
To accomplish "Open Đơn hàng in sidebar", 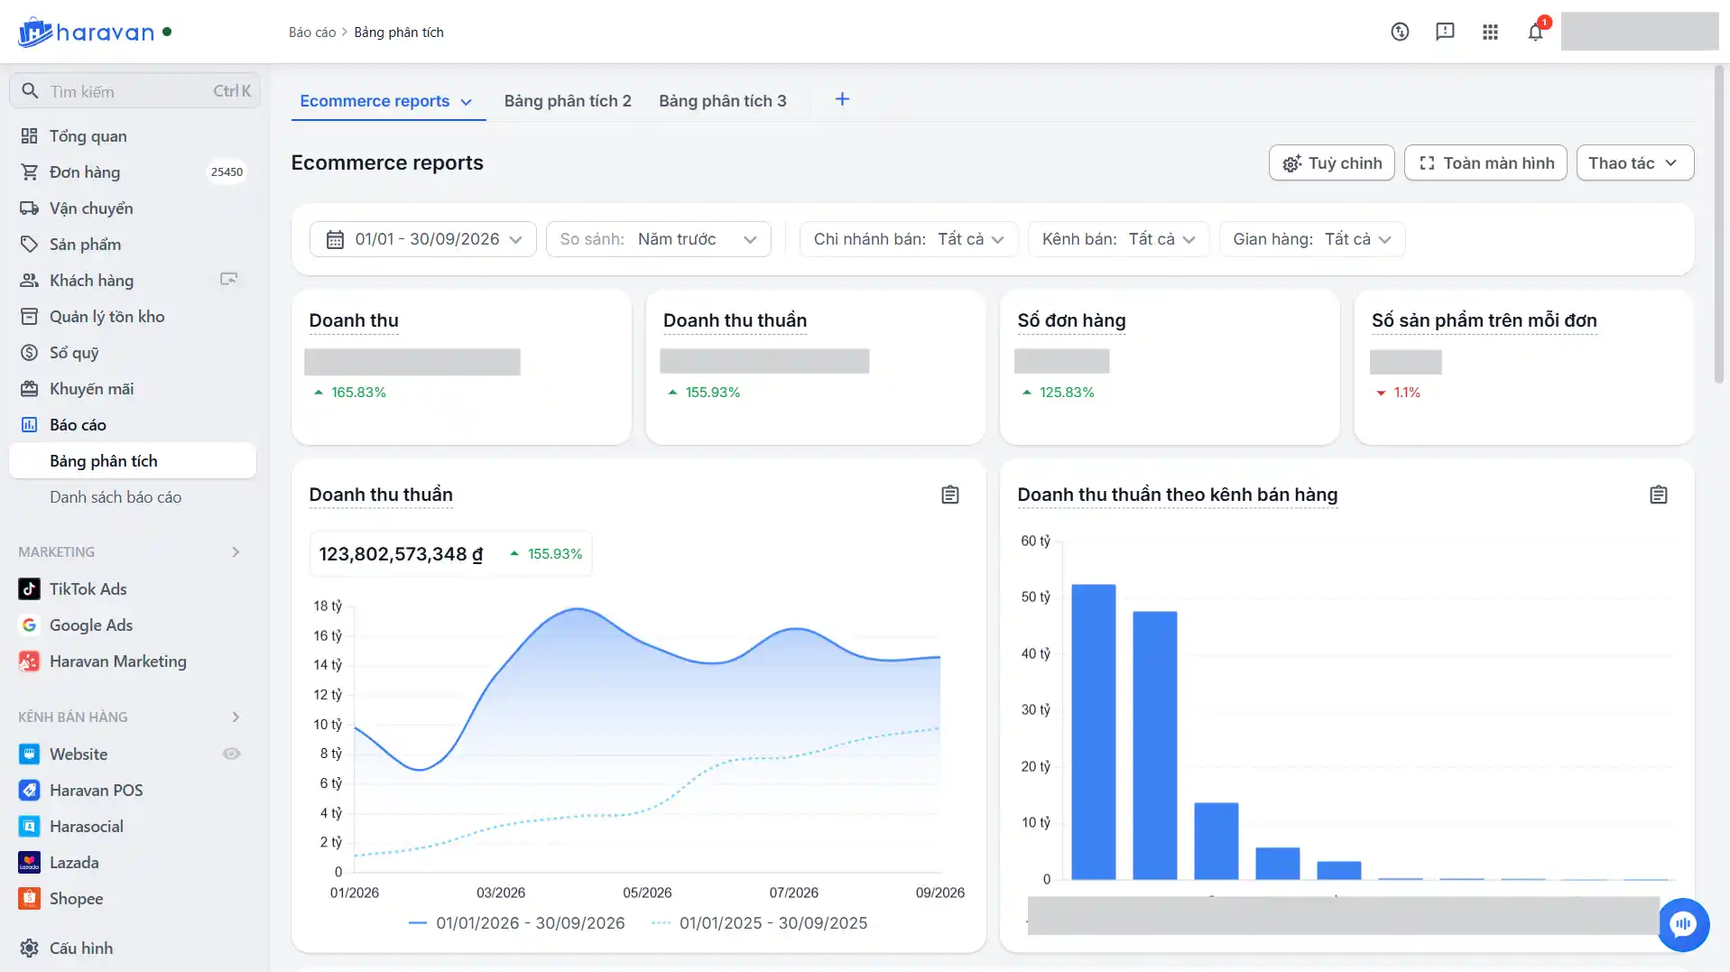I will [132, 171].
